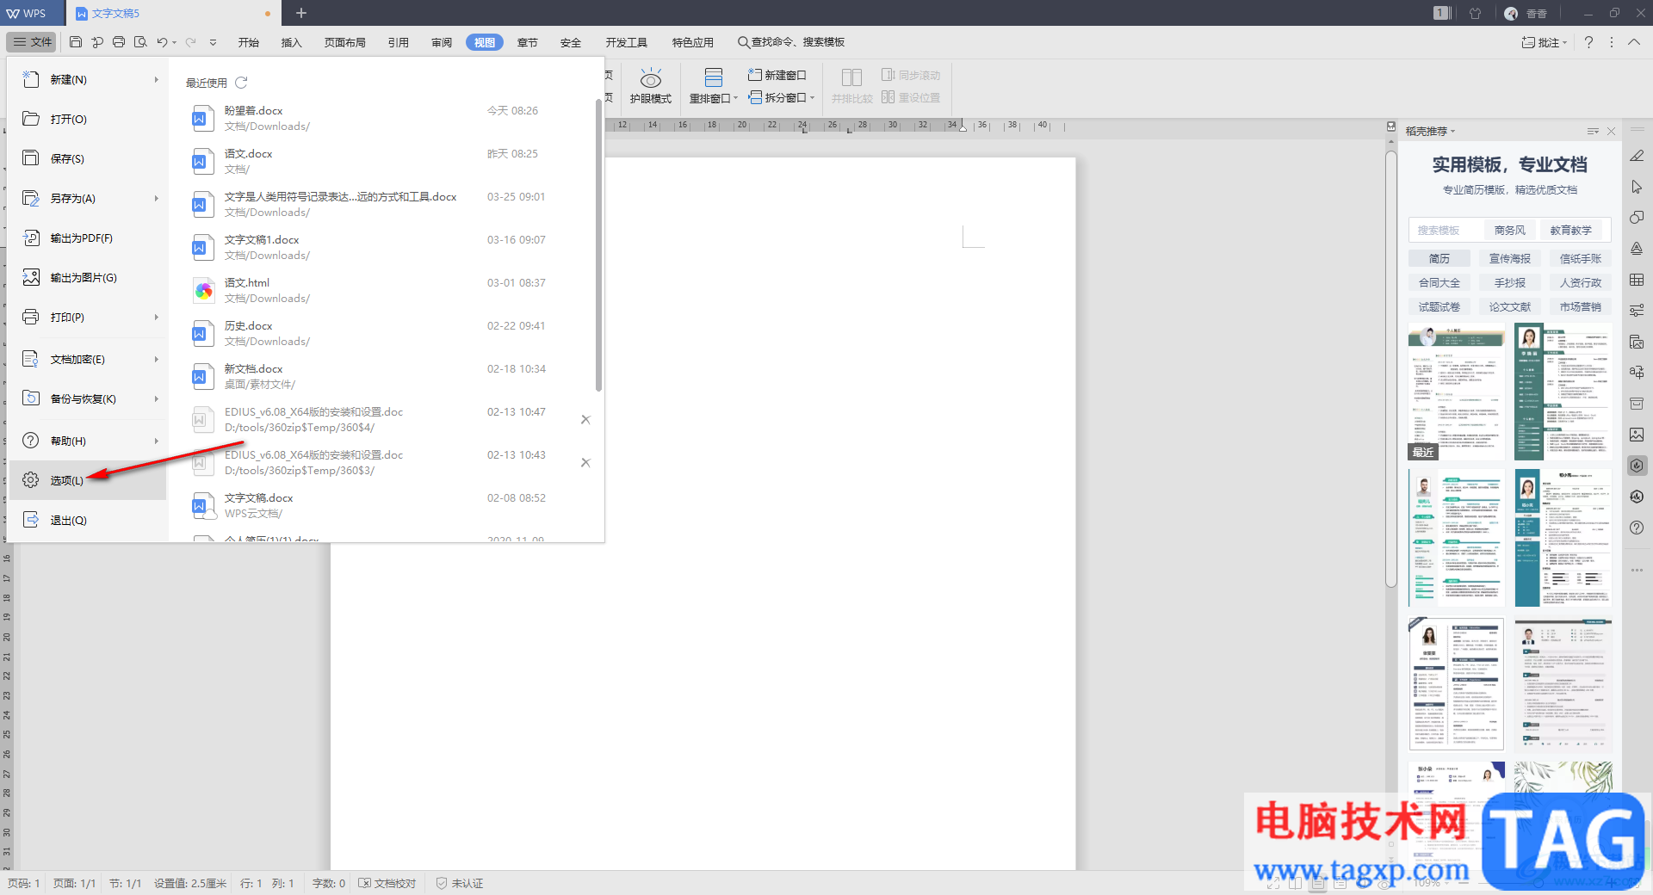This screenshot has width=1653, height=895.
Task: Remove first EDIUS doc (10:47) from recent list
Action: (585, 420)
